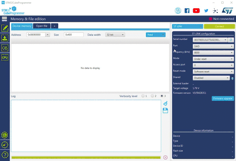Open the Serial number dropdown
The image size is (236, 161).
click(x=210, y=40)
